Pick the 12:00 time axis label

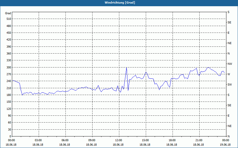click(119, 140)
